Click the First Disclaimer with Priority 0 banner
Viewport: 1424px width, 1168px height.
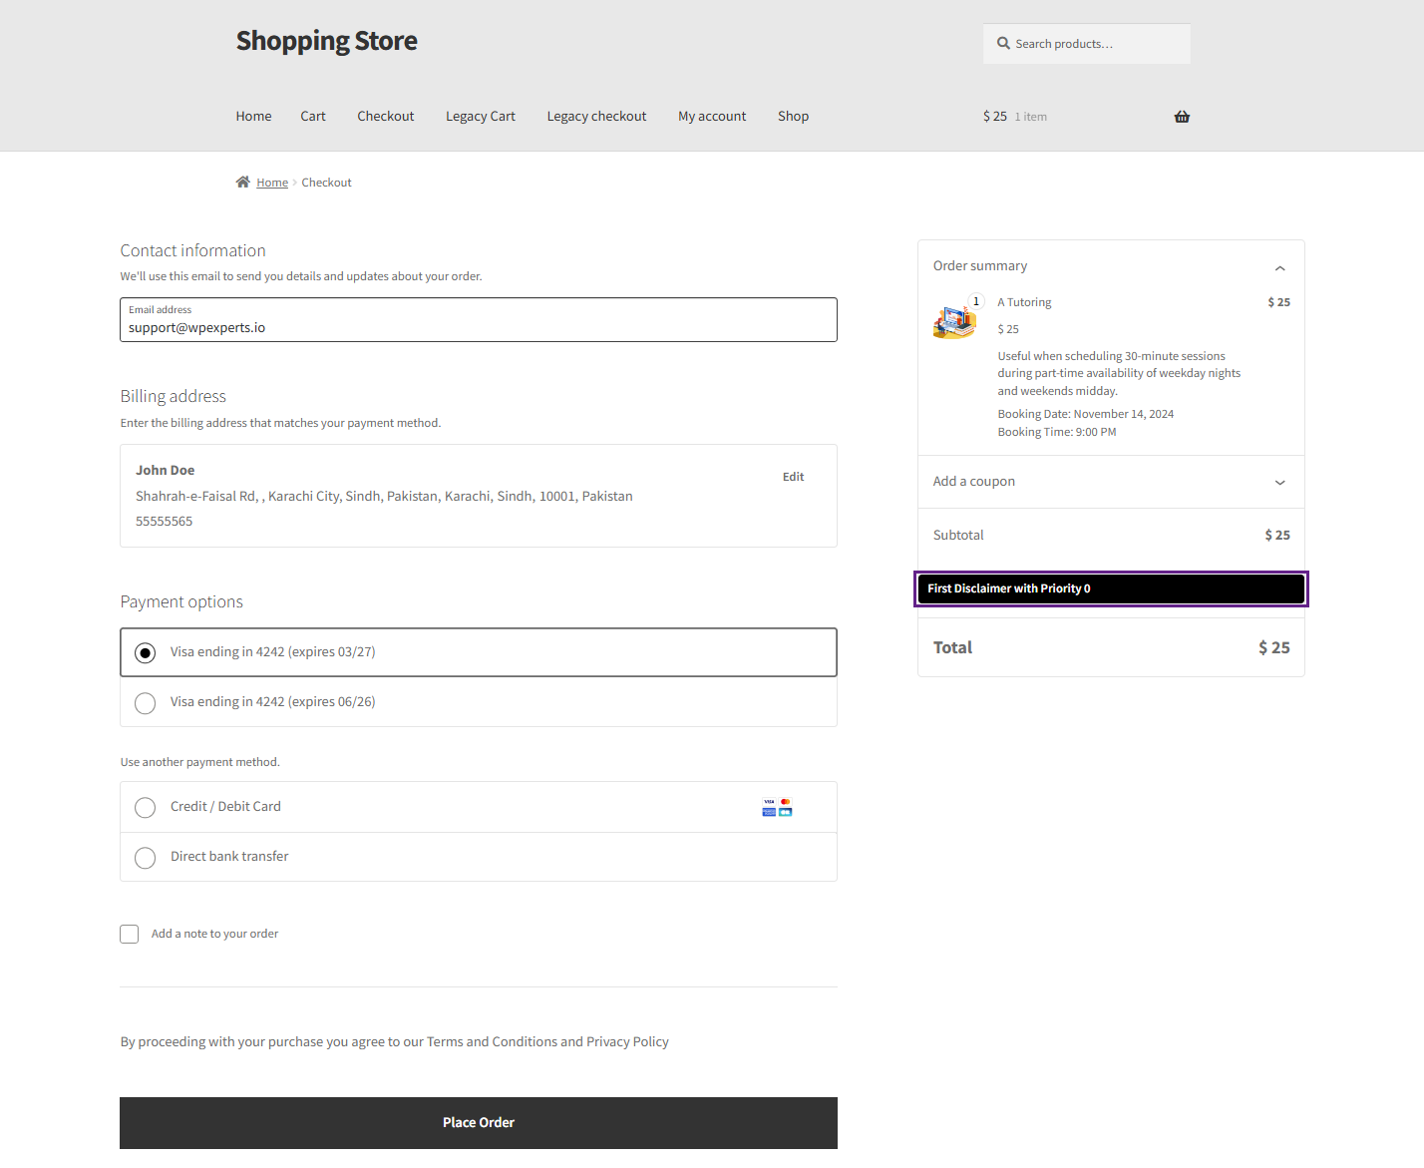click(x=1111, y=588)
